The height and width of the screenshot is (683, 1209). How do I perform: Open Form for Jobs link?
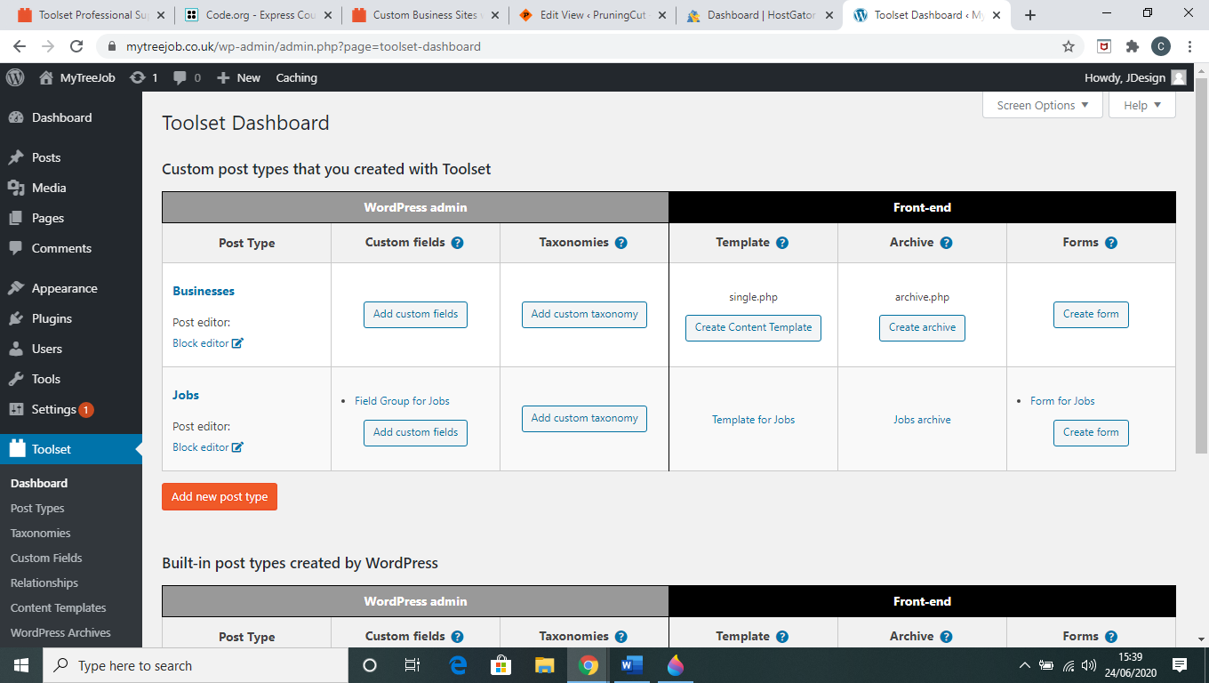tap(1062, 401)
